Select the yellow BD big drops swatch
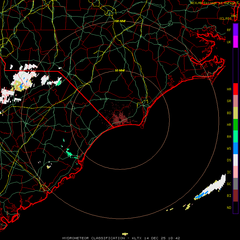240x240 pixels. click(235, 113)
